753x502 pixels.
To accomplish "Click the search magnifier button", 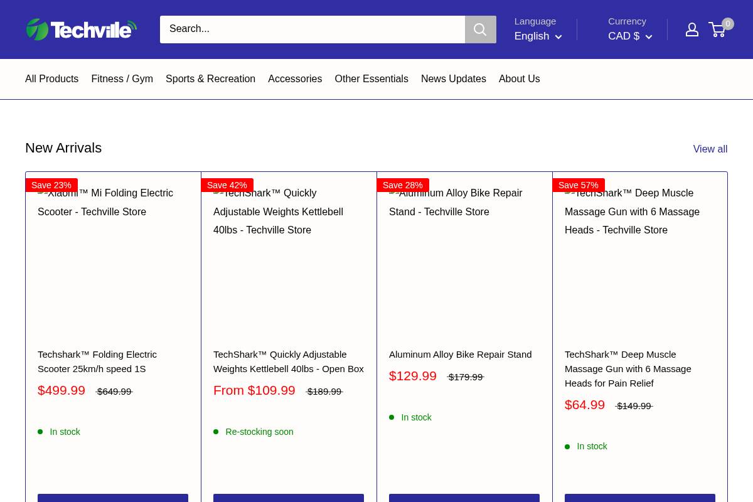I will pos(480,29).
